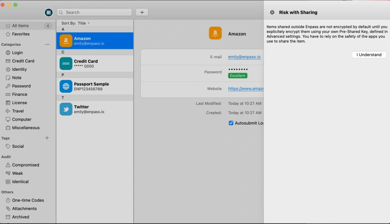Click the I Understand button
The width and height of the screenshot is (390, 224).
[369, 55]
